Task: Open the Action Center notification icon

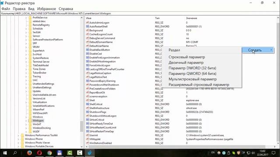Action: [273, 153]
